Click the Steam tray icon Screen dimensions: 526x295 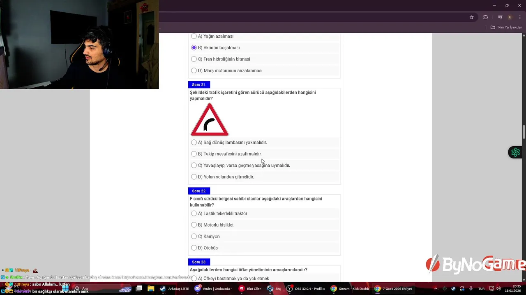[453, 288]
